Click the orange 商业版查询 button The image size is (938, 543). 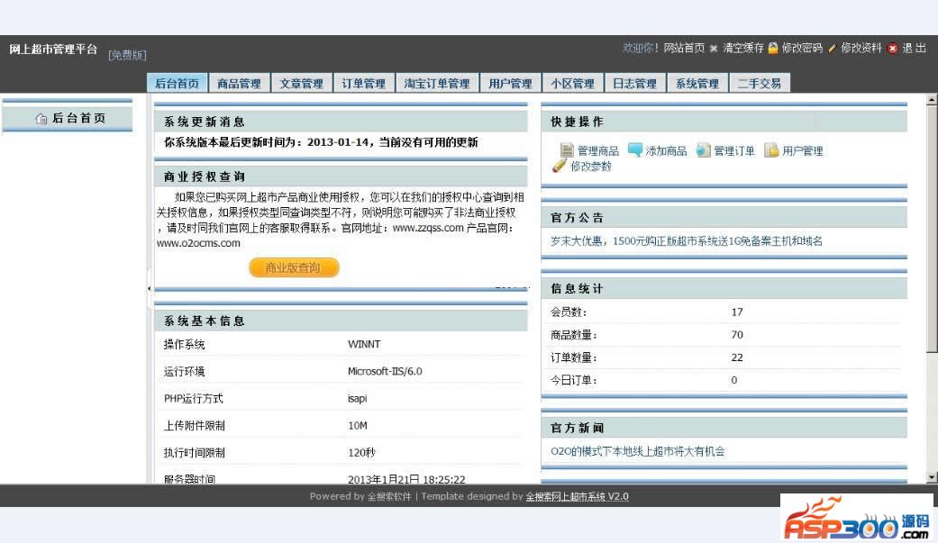pyautogui.click(x=294, y=267)
